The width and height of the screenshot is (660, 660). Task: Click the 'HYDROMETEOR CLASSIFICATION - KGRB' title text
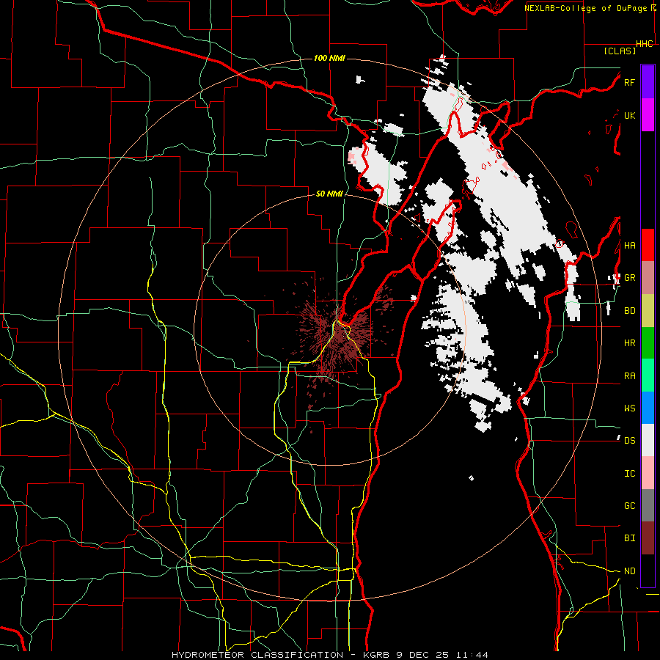282,655
